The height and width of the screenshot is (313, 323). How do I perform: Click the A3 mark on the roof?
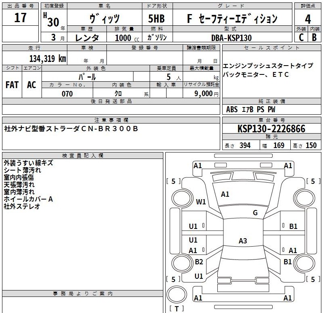click(x=243, y=241)
